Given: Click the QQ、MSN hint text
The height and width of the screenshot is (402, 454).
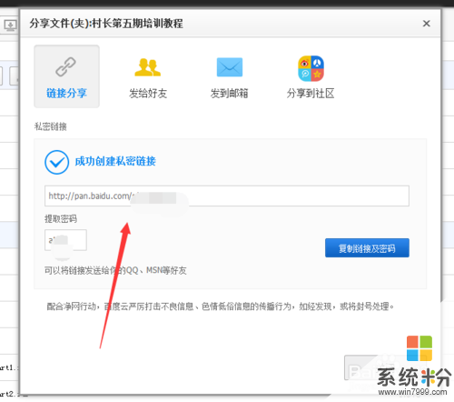Looking at the screenshot, I should [115, 270].
